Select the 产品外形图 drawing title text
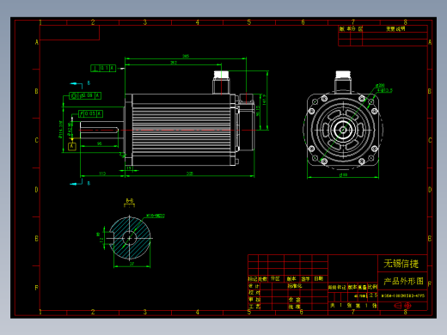447x335 pixels. click(403, 281)
